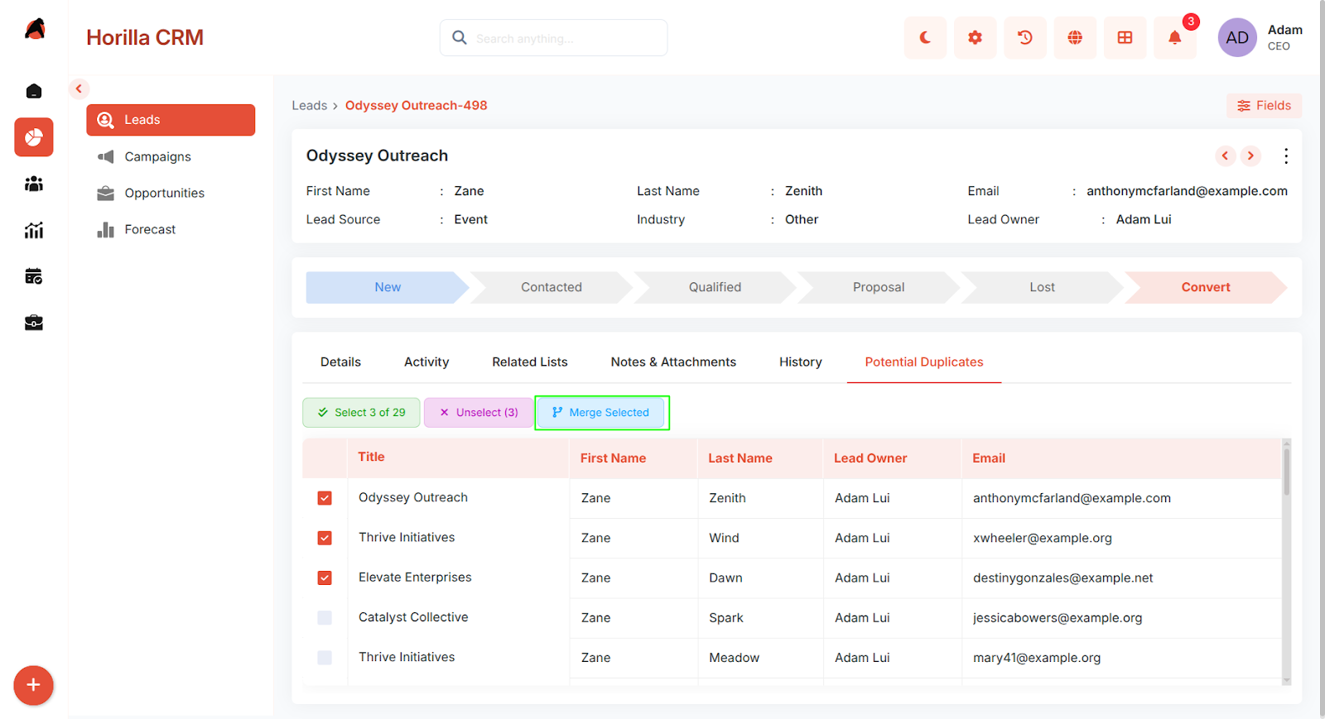Switch to the Details tab
Screen dimensions: 1325x719
pos(340,362)
